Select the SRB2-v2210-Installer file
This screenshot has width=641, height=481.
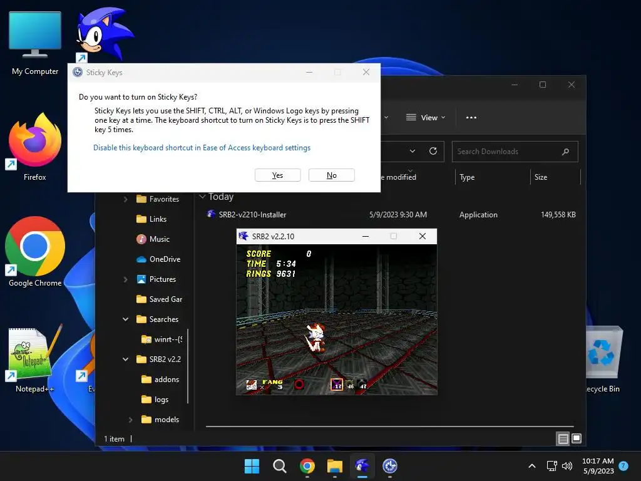coord(391,215)
